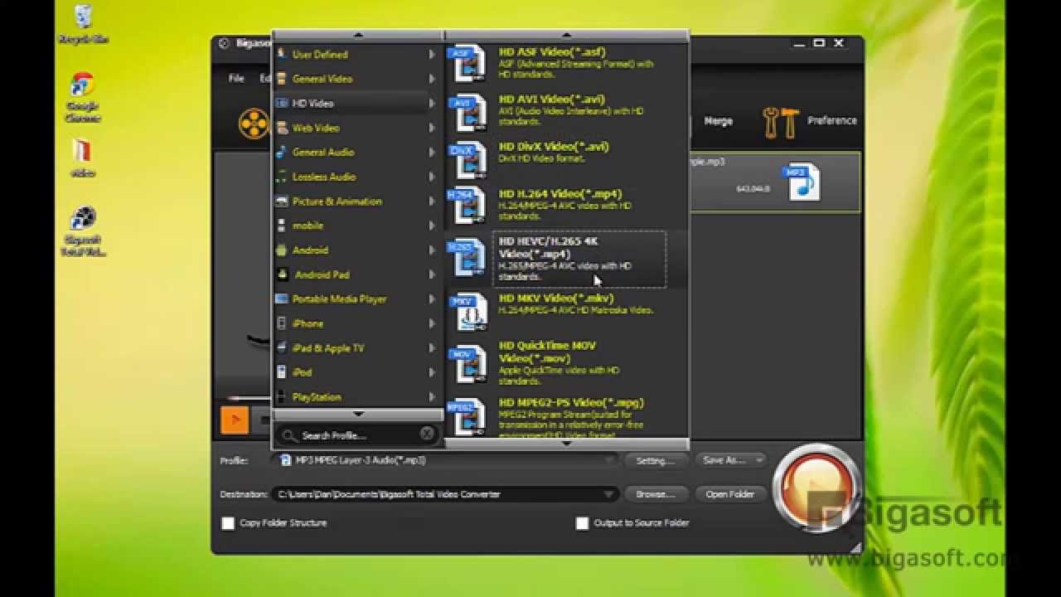The height and width of the screenshot is (597, 1061).
Task: Click the General Video film icon
Action: pos(282,79)
